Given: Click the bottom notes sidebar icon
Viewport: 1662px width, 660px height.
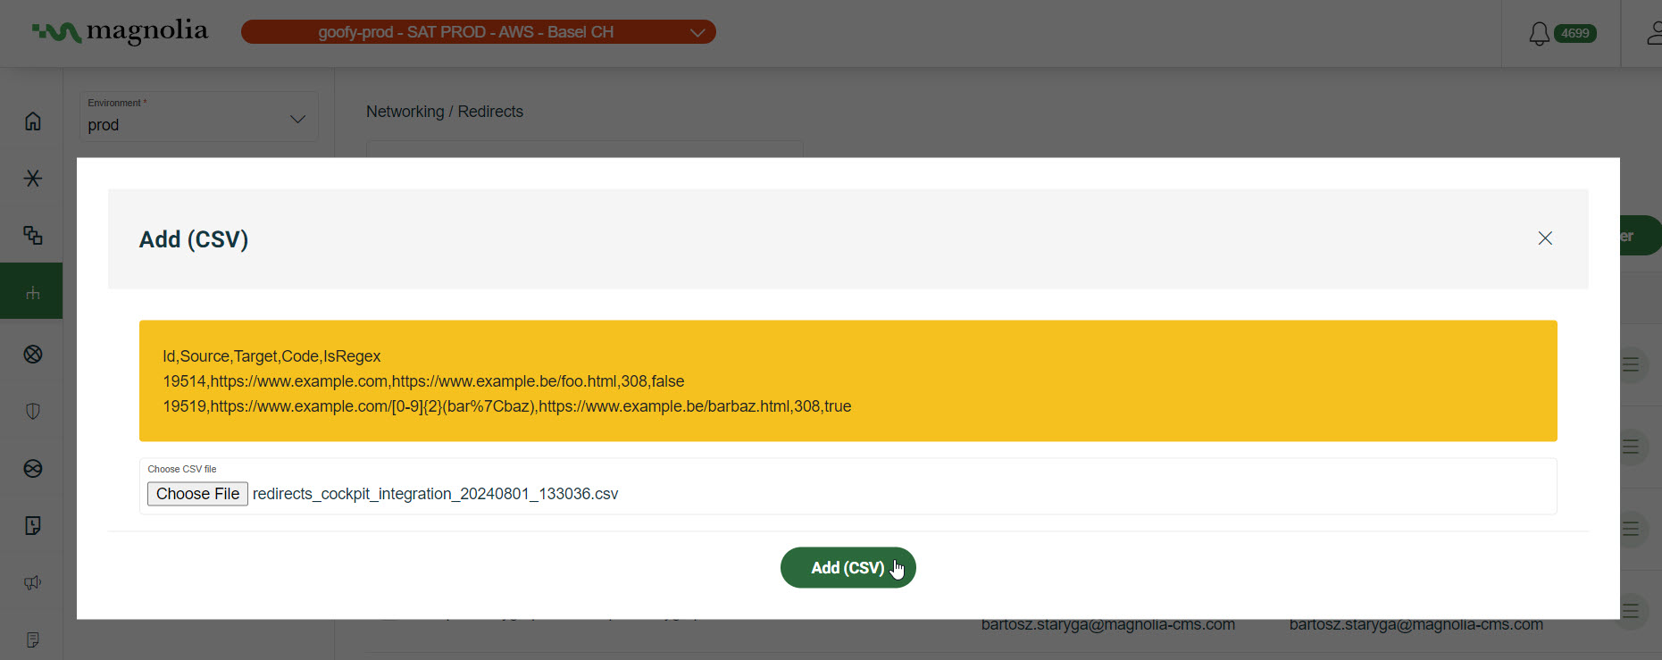Looking at the screenshot, I should [x=33, y=639].
